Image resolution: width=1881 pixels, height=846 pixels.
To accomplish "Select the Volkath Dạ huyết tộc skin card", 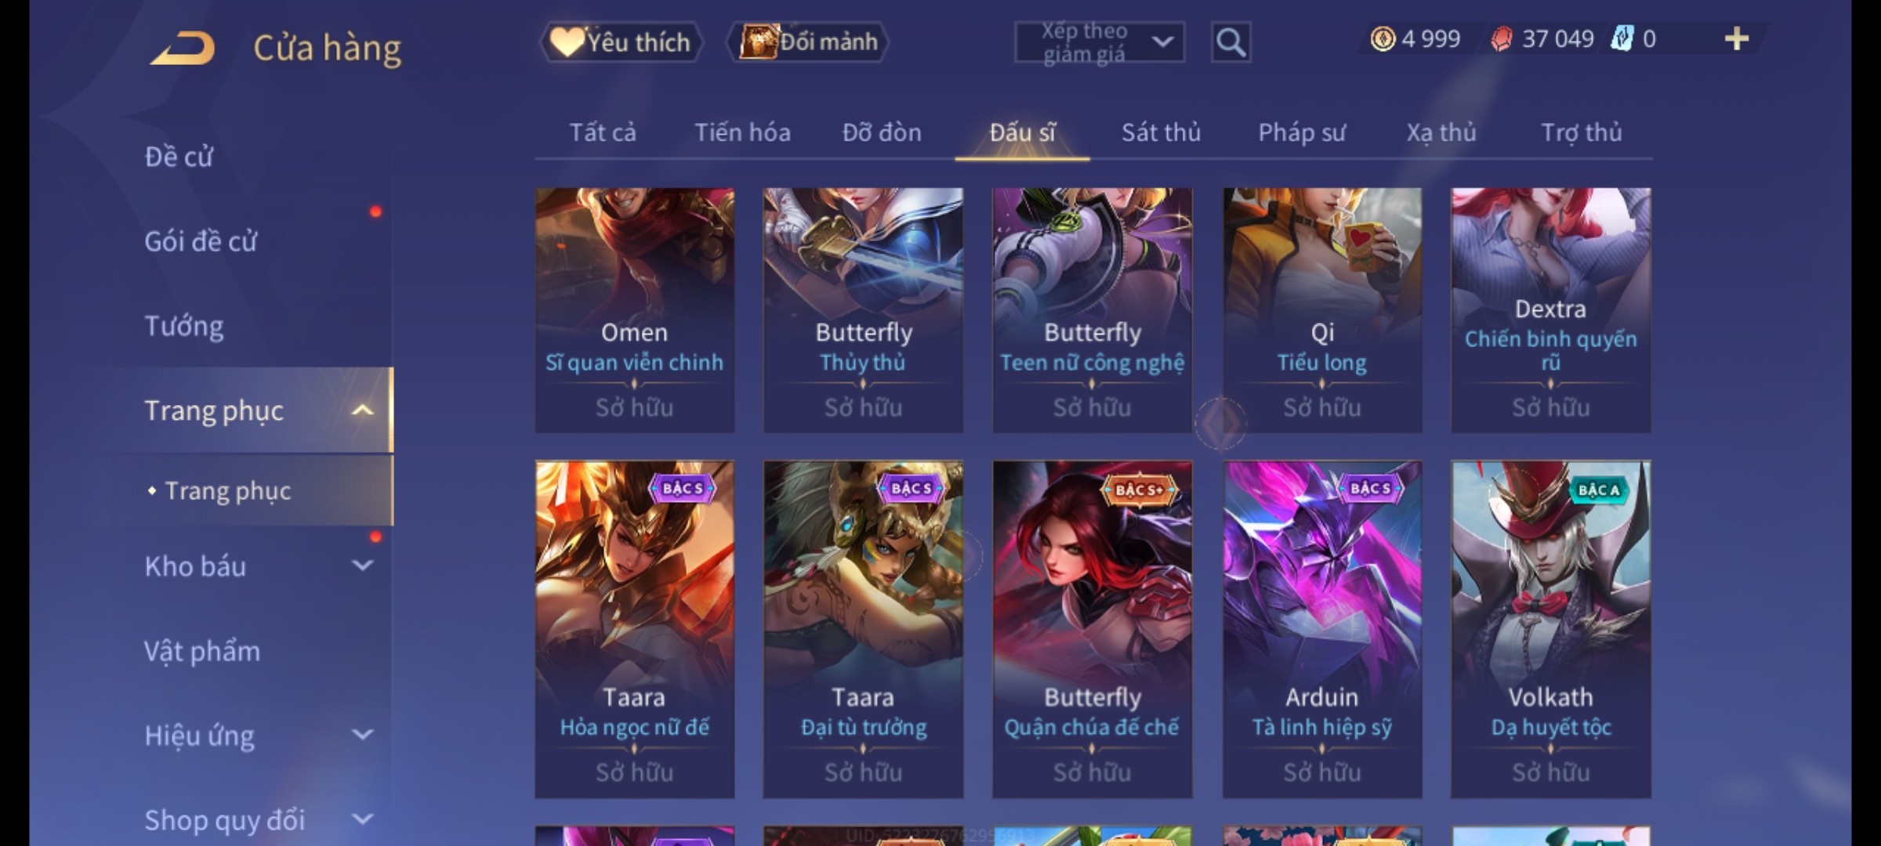I will pyautogui.click(x=1550, y=629).
